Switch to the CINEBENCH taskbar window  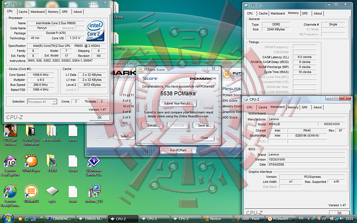(60, 219)
